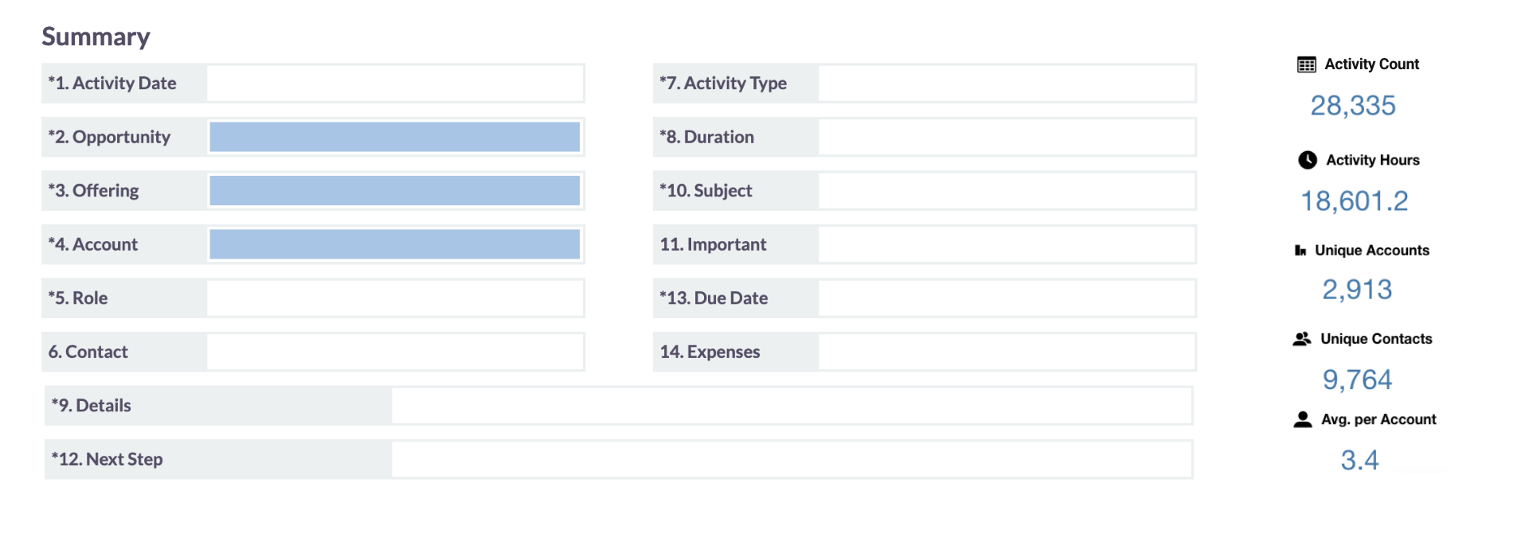
Task: Click the Activity Hours clock icon
Action: (x=1307, y=160)
